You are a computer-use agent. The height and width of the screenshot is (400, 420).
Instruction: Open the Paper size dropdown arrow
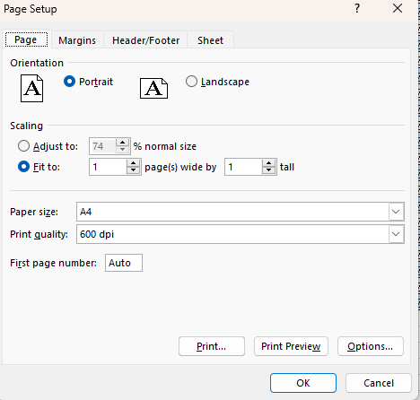tap(396, 212)
